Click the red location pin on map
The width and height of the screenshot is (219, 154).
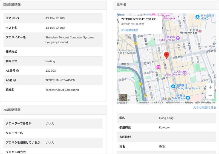(x=166, y=55)
